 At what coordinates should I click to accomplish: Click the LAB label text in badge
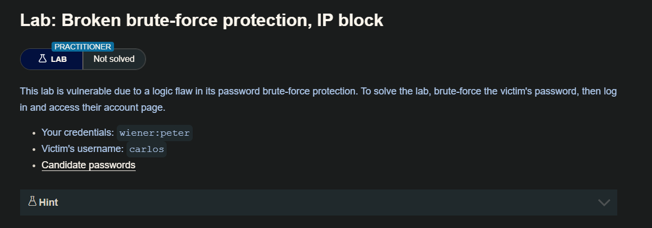coord(59,59)
